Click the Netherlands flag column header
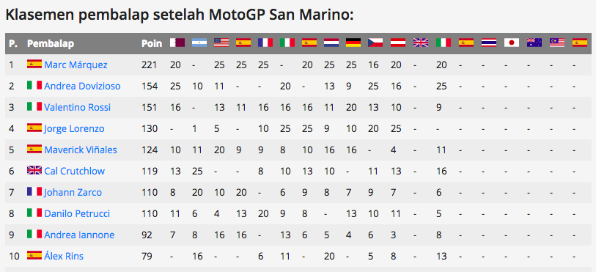 point(331,43)
